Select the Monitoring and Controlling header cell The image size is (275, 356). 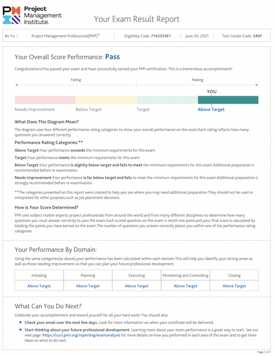(185, 275)
